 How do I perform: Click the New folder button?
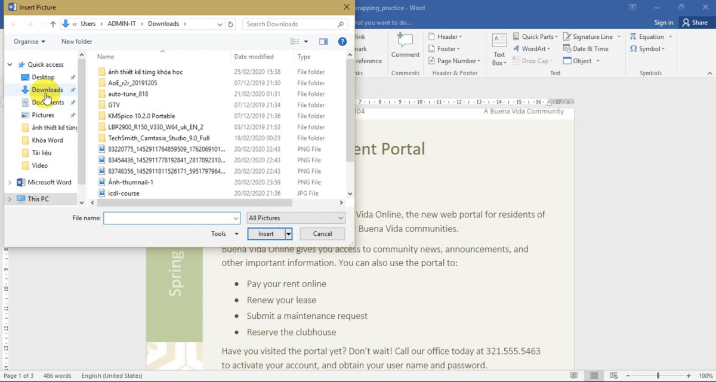[76, 42]
